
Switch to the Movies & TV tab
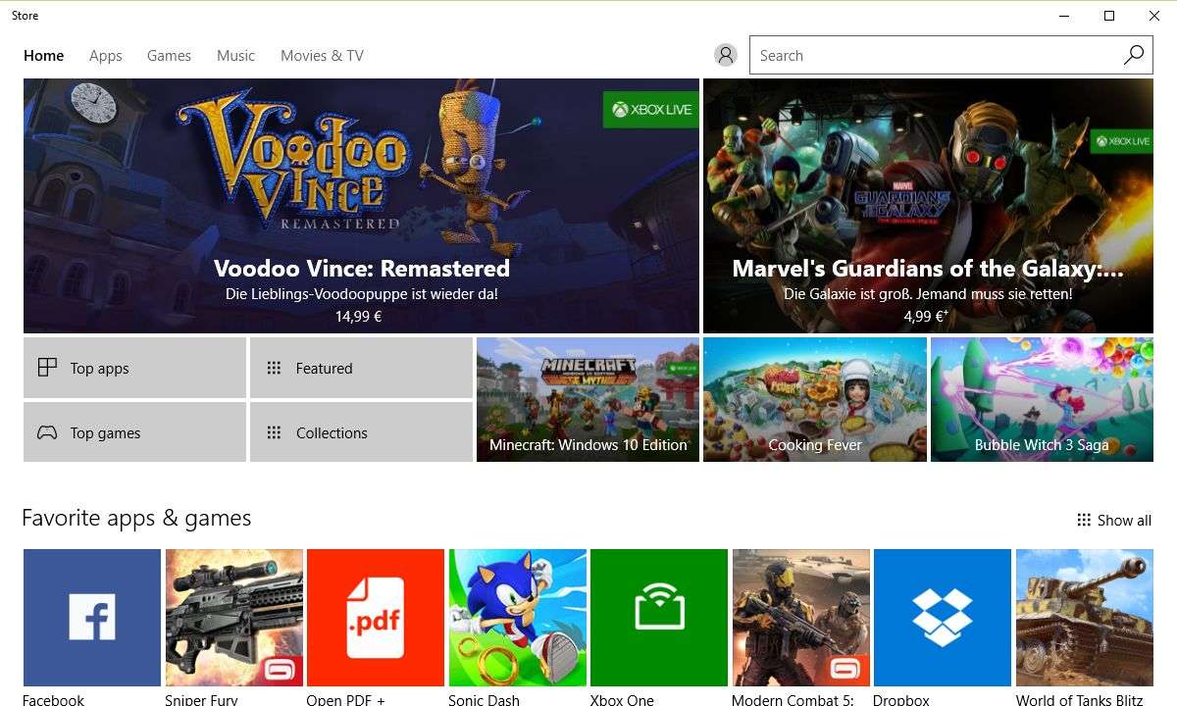322,56
